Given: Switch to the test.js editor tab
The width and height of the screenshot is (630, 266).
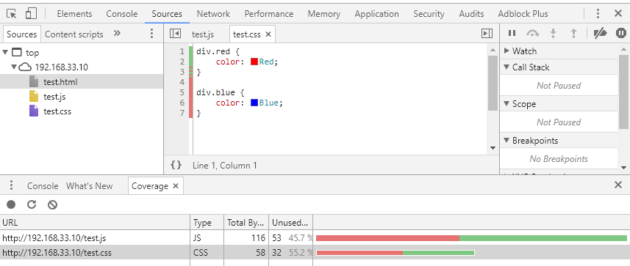Looking at the screenshot, I should pyautogui.click(x=203, y=34).
